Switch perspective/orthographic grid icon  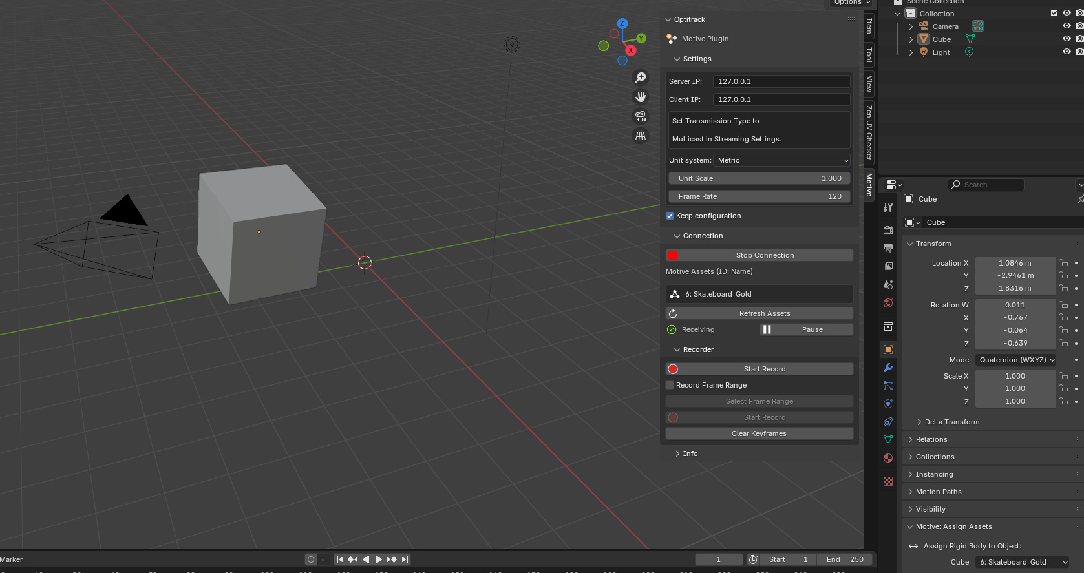[641, 136]
